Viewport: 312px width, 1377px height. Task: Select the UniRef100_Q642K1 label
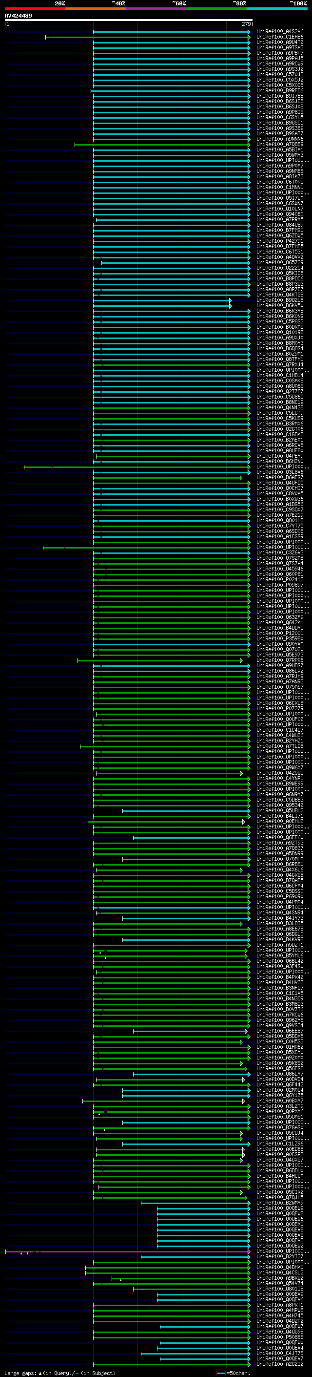[280, 623]
